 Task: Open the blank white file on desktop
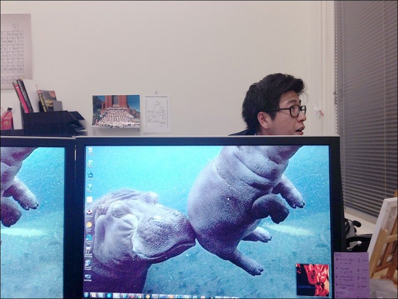point(90,199)
